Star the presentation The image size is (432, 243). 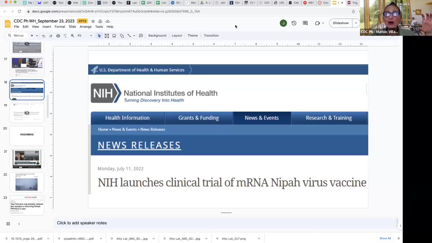(93, 21)
